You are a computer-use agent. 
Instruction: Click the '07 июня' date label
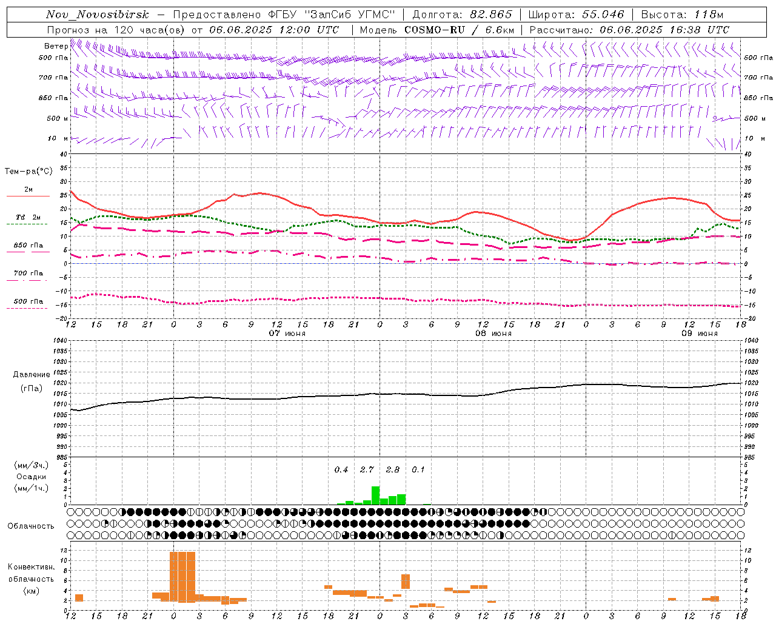(x=287, y=334)
